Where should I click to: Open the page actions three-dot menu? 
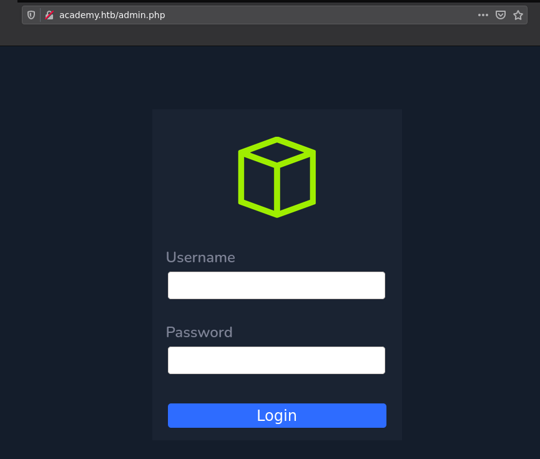coord(483,15)
